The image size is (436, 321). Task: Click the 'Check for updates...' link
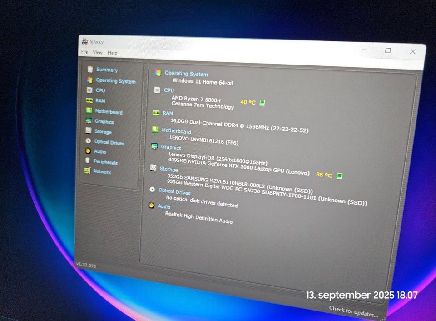353,311
